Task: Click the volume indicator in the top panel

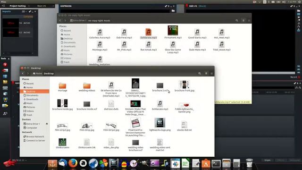Action: pos(284,2)
